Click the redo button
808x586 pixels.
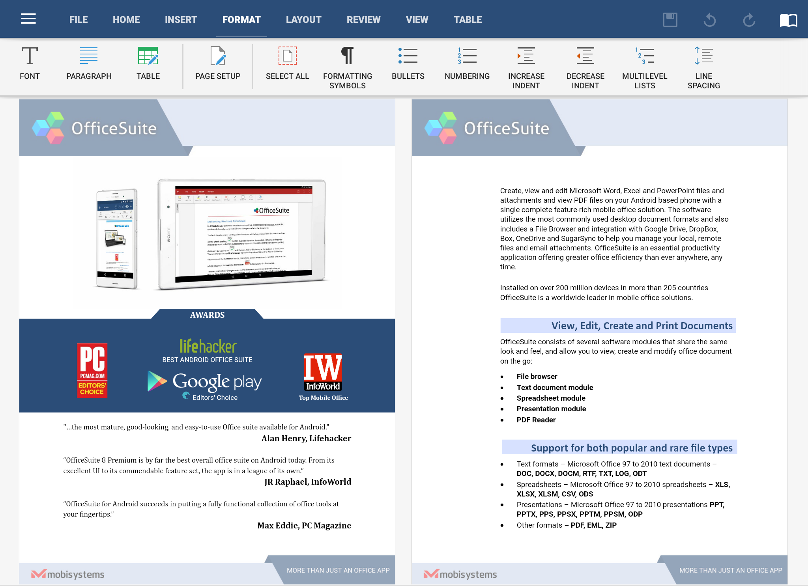click(x=747, y=19)
